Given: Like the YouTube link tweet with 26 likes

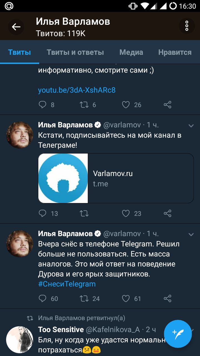Looking at the screenshot, I should 126,105.
